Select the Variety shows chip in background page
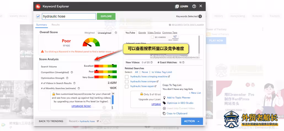This screenshot has width=284, height=131. pyautogui.click(x=18, y=16)
